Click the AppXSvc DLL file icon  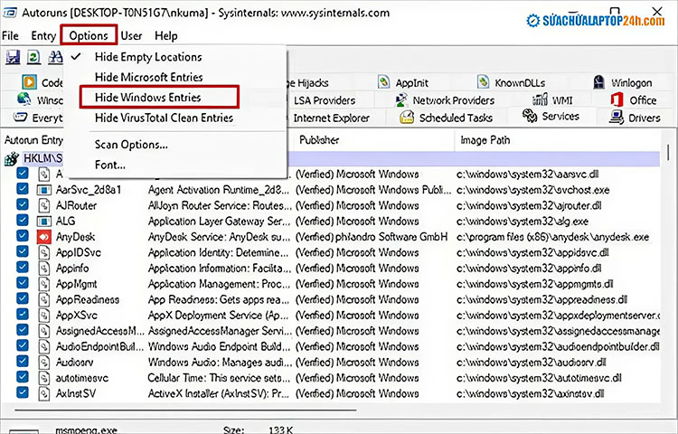tap(44, 316)
